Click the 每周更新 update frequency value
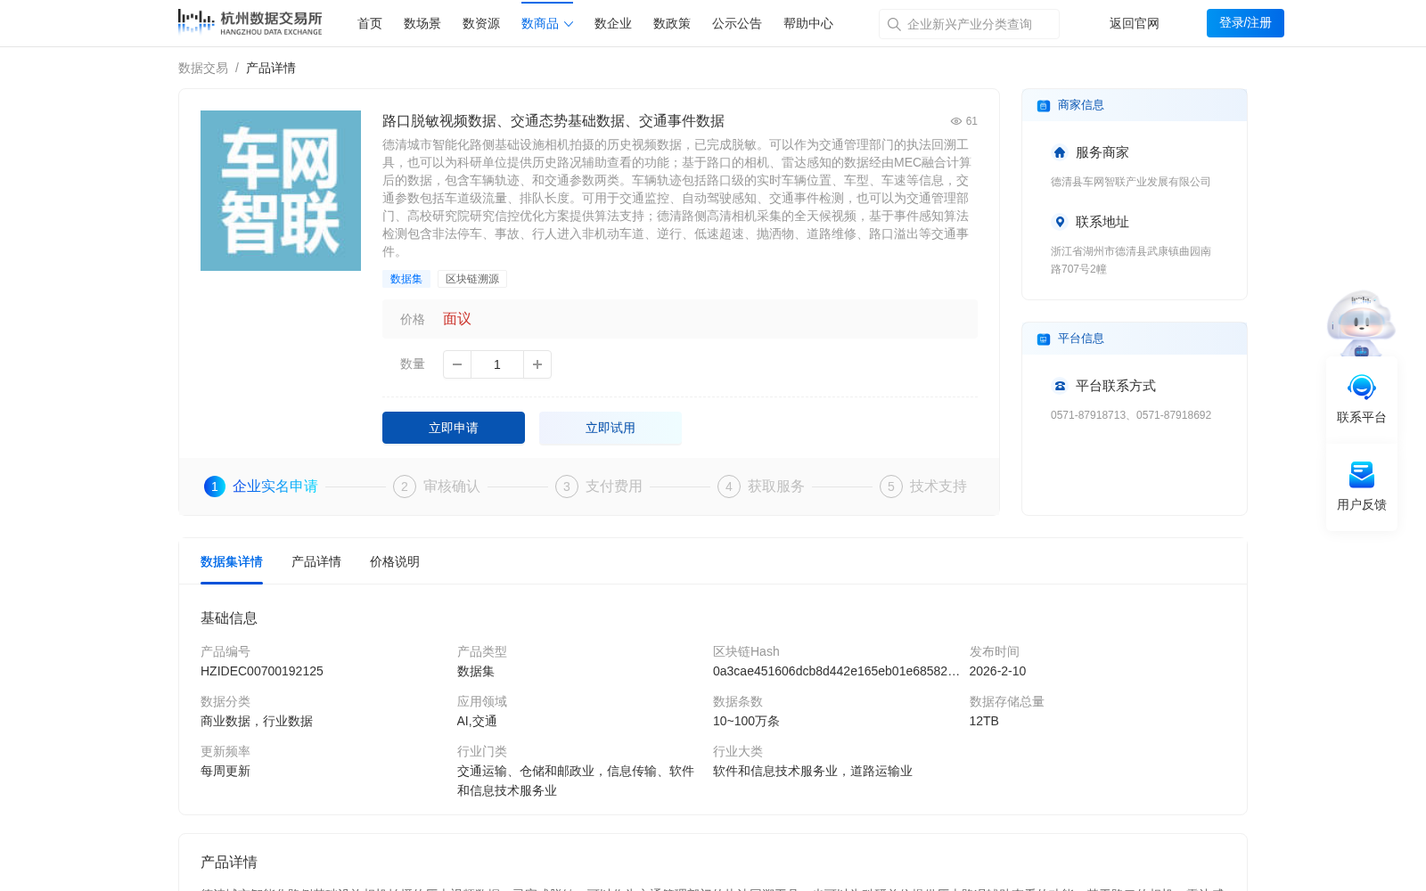This screenshot has height=891, width=1426. pos(225,771)
